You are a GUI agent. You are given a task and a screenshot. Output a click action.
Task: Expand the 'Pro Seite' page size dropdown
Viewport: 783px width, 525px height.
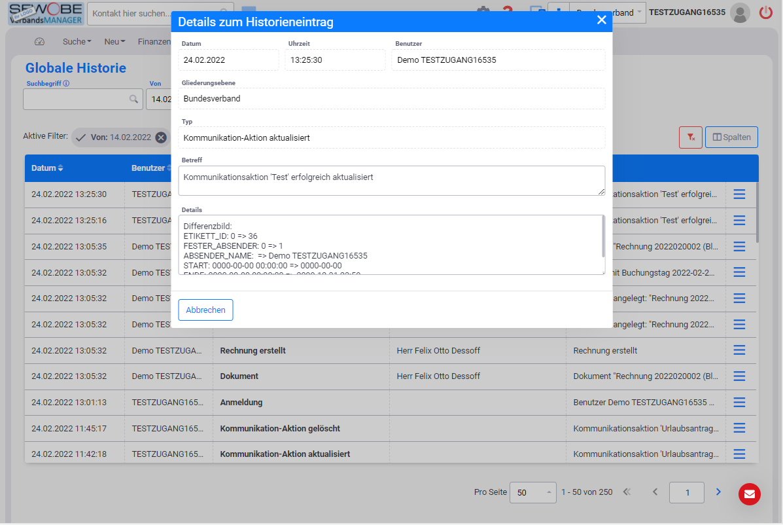pos(532,492)
